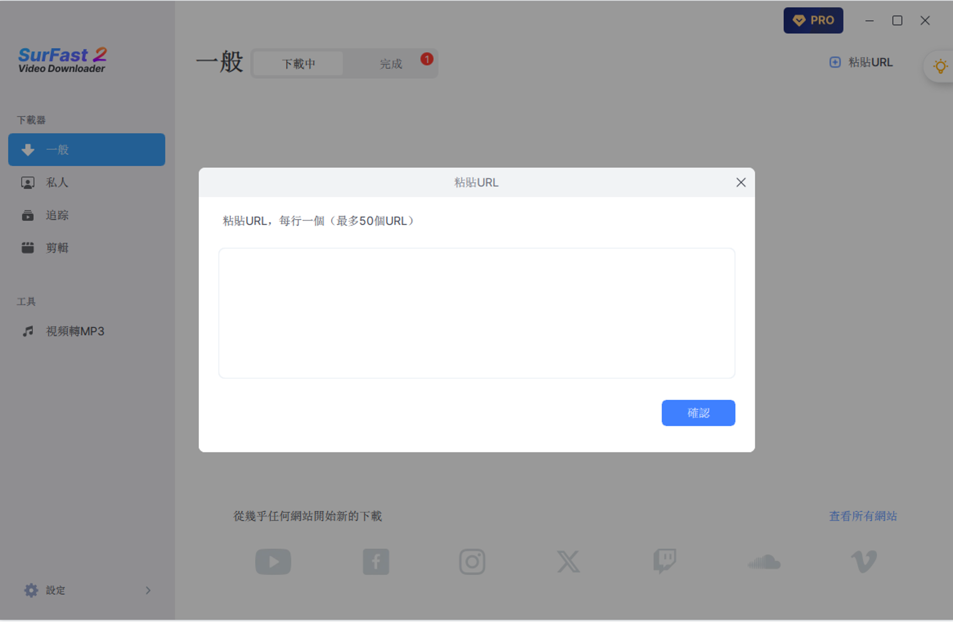Click the YouTube site icon
The width and height of the screenshot is (953, 622).
(x=273, y=561)
